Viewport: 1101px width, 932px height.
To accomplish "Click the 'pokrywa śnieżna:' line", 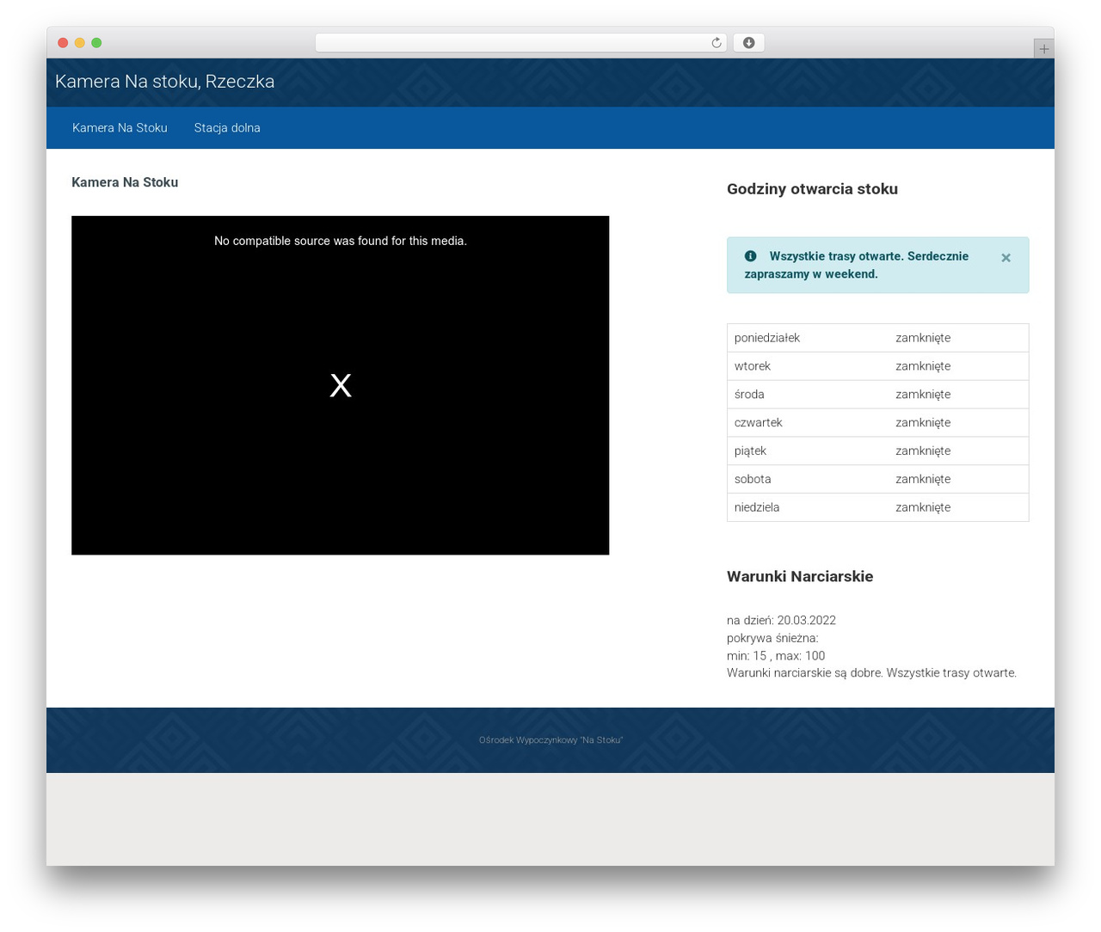I will tap(772, 638).
